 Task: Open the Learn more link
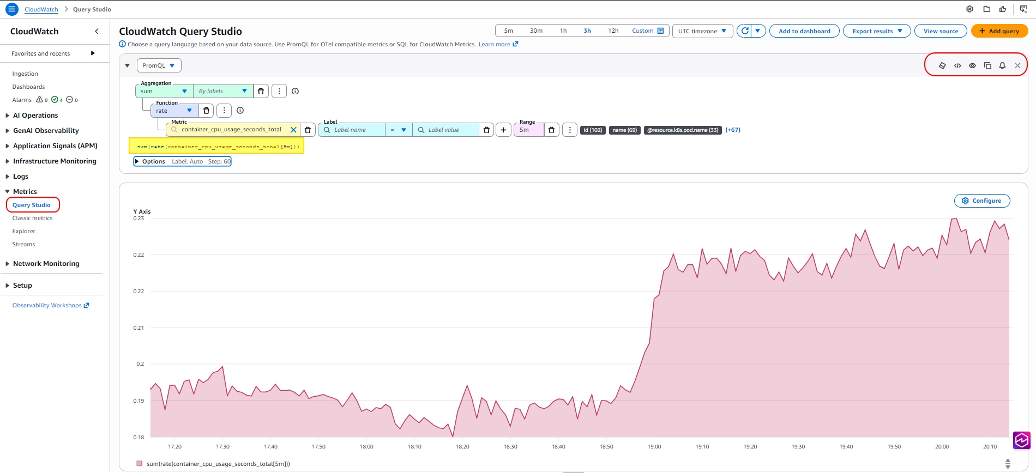point(498,44)
